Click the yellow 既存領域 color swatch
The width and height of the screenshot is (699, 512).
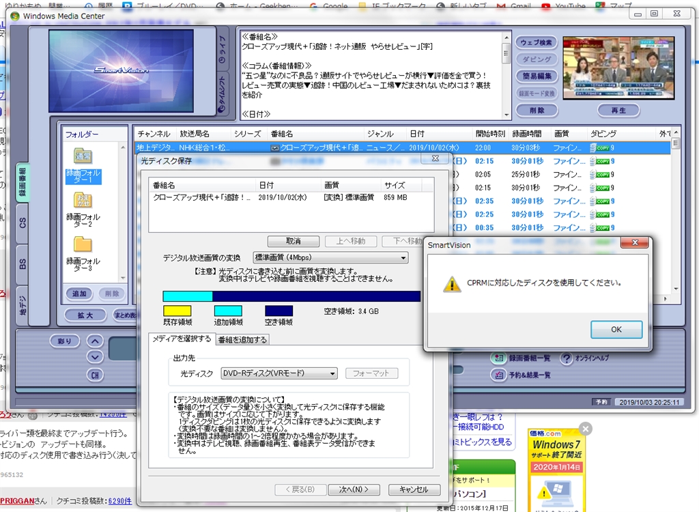pos(177,311)
